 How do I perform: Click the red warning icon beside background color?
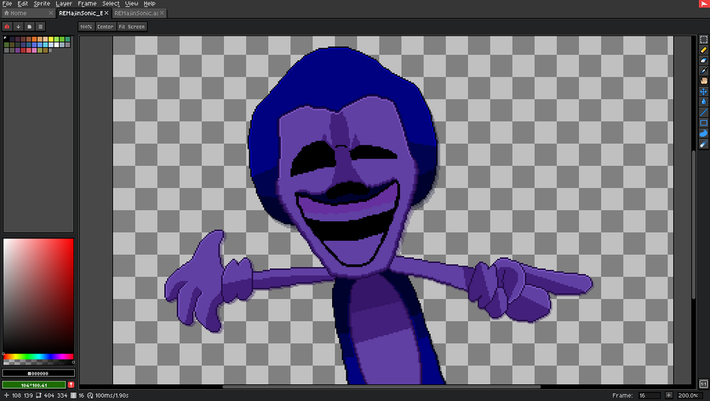pos(71,384)
